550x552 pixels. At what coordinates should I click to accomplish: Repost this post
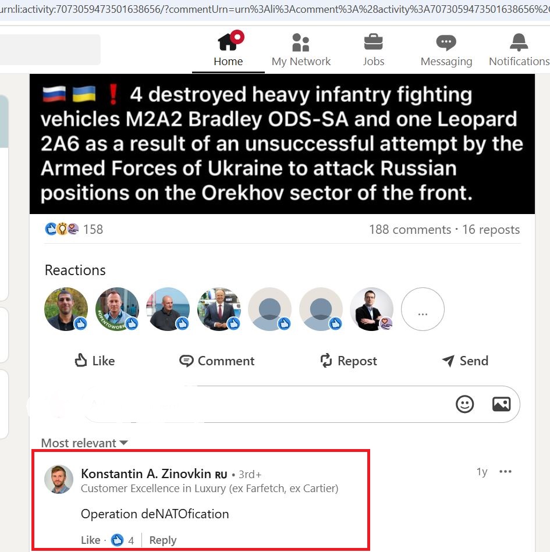click(349, 361)
